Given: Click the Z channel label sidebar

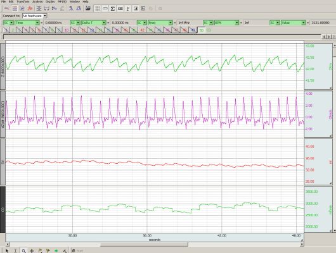Looking at the screenshot, I should pyautogui.click(x=3, y=66).
